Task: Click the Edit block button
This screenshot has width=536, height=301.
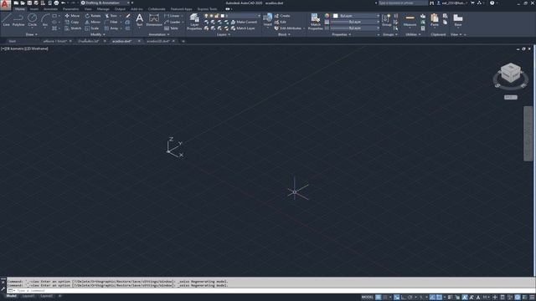Action: pos(280,22)
